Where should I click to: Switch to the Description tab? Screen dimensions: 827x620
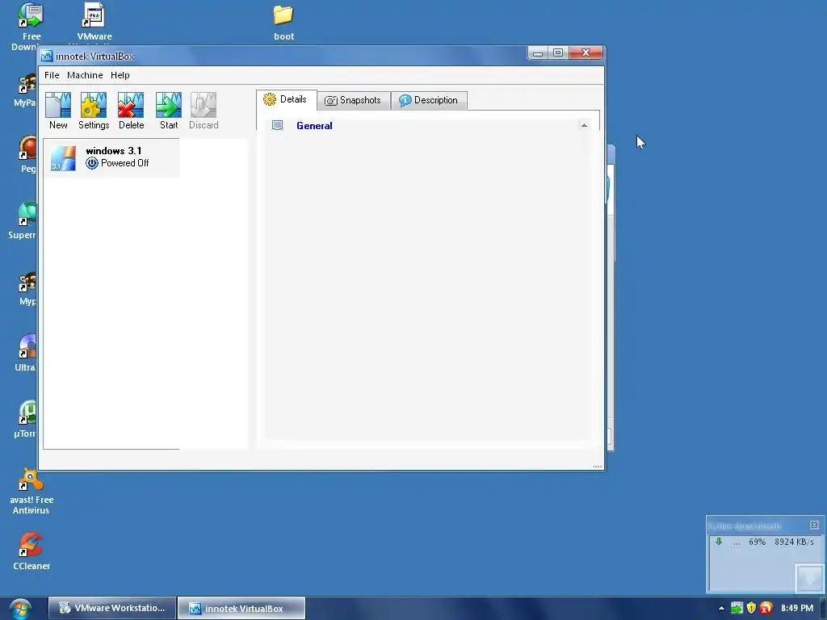coord(429,100)
